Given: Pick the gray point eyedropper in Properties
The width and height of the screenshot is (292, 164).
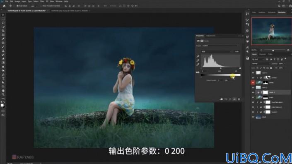Looking at the screenshot, I should 198,60.
